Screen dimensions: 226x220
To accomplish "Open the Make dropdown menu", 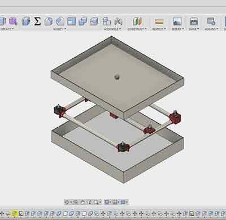I will [x=194, y=29].
